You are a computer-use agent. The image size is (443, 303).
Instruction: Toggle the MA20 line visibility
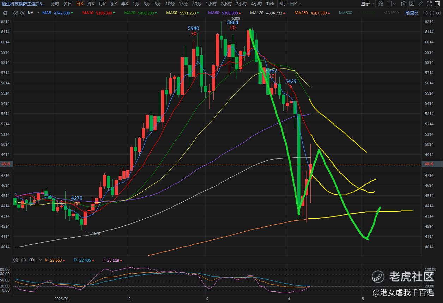coord(140,13)
